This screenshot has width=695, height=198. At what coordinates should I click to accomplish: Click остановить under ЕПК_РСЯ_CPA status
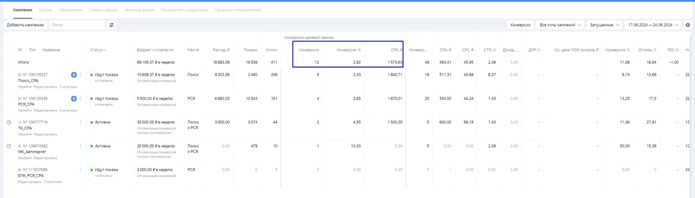click(x=104, y=175)
